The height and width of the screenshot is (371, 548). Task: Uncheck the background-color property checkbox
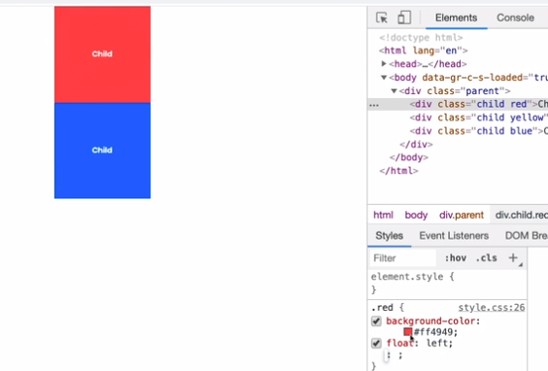[x=376, y=321]
